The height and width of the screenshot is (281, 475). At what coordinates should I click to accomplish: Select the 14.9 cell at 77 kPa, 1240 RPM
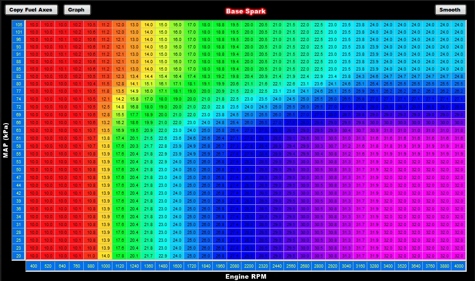[134, 91]
